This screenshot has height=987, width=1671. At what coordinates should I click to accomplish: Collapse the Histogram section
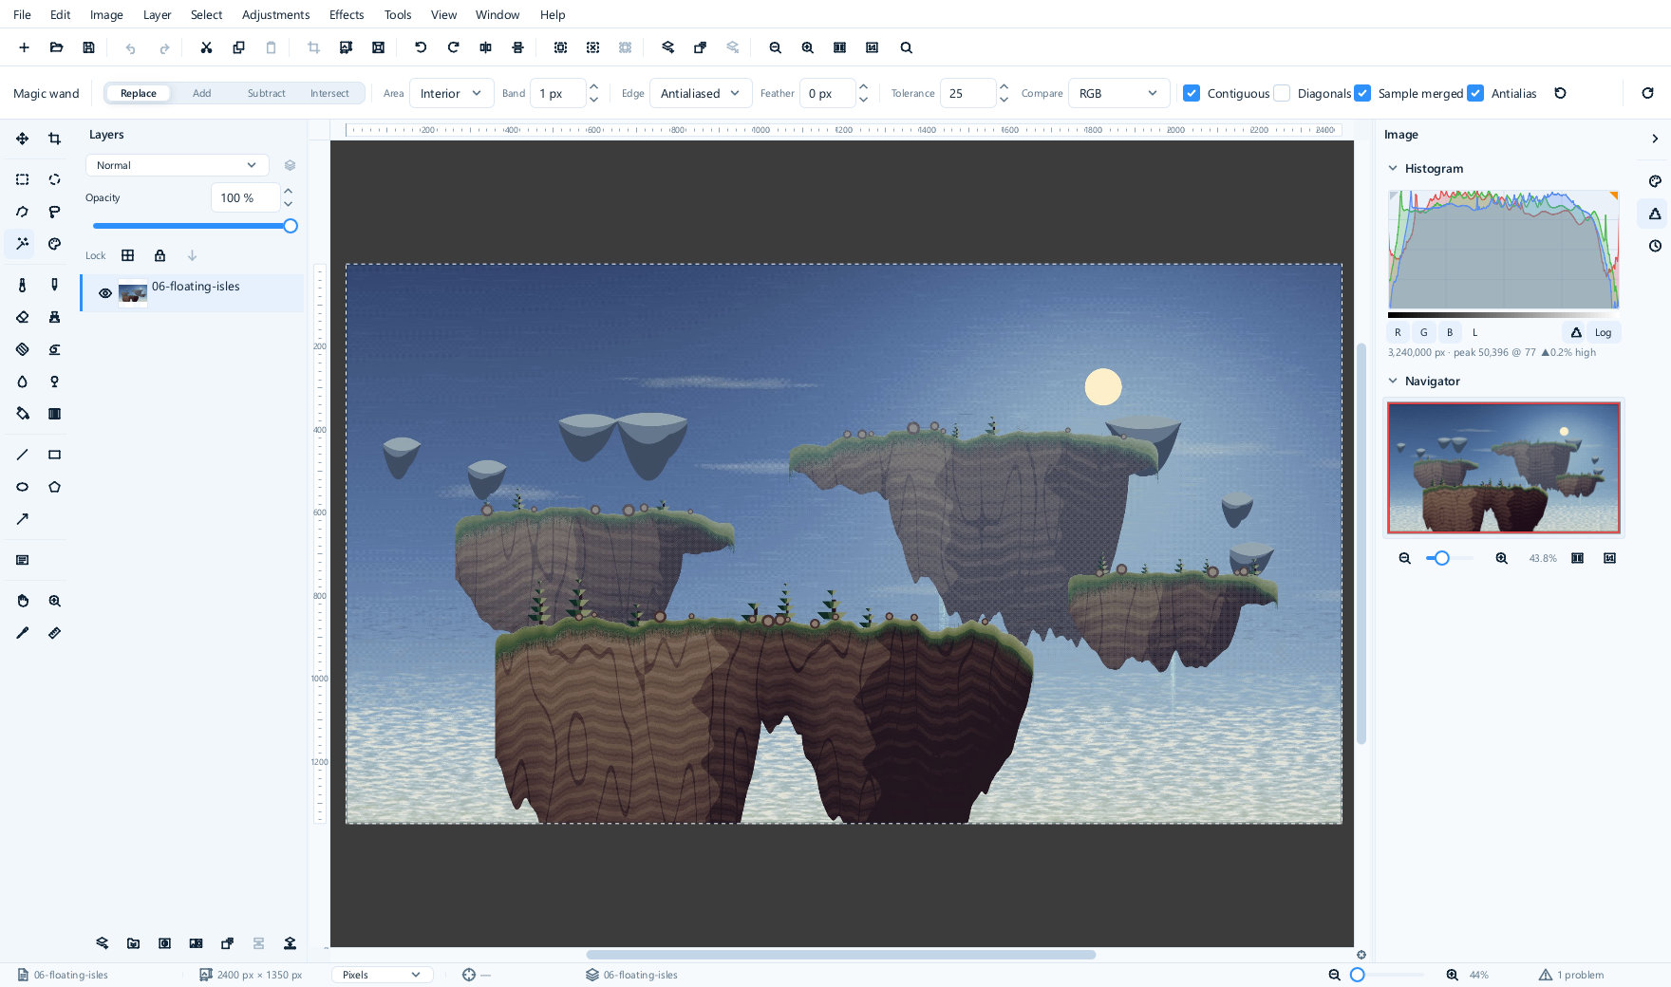point(1393,168)
